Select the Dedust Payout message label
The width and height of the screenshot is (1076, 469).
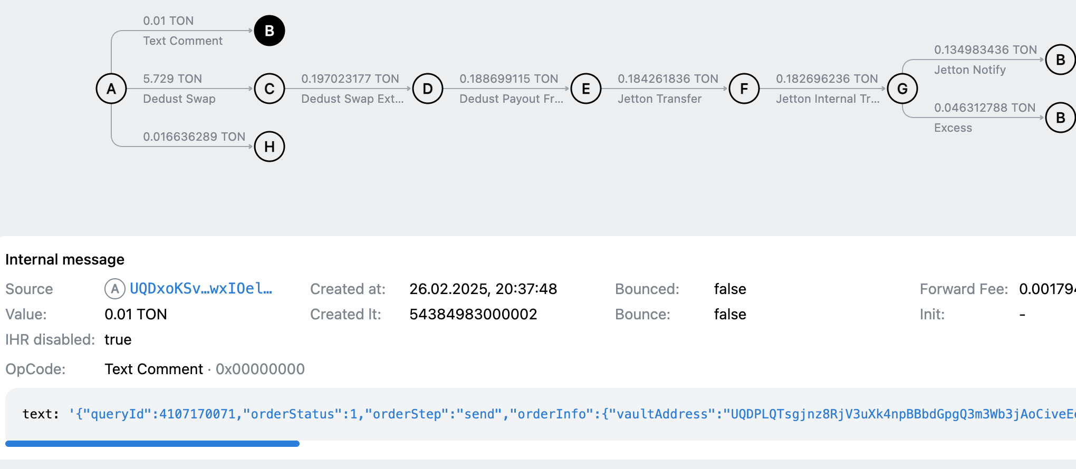coord(511,99)
